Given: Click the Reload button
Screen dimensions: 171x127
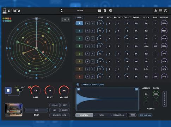Looking at the screenshot, I should pyautogui.click(x=55, y=105).
